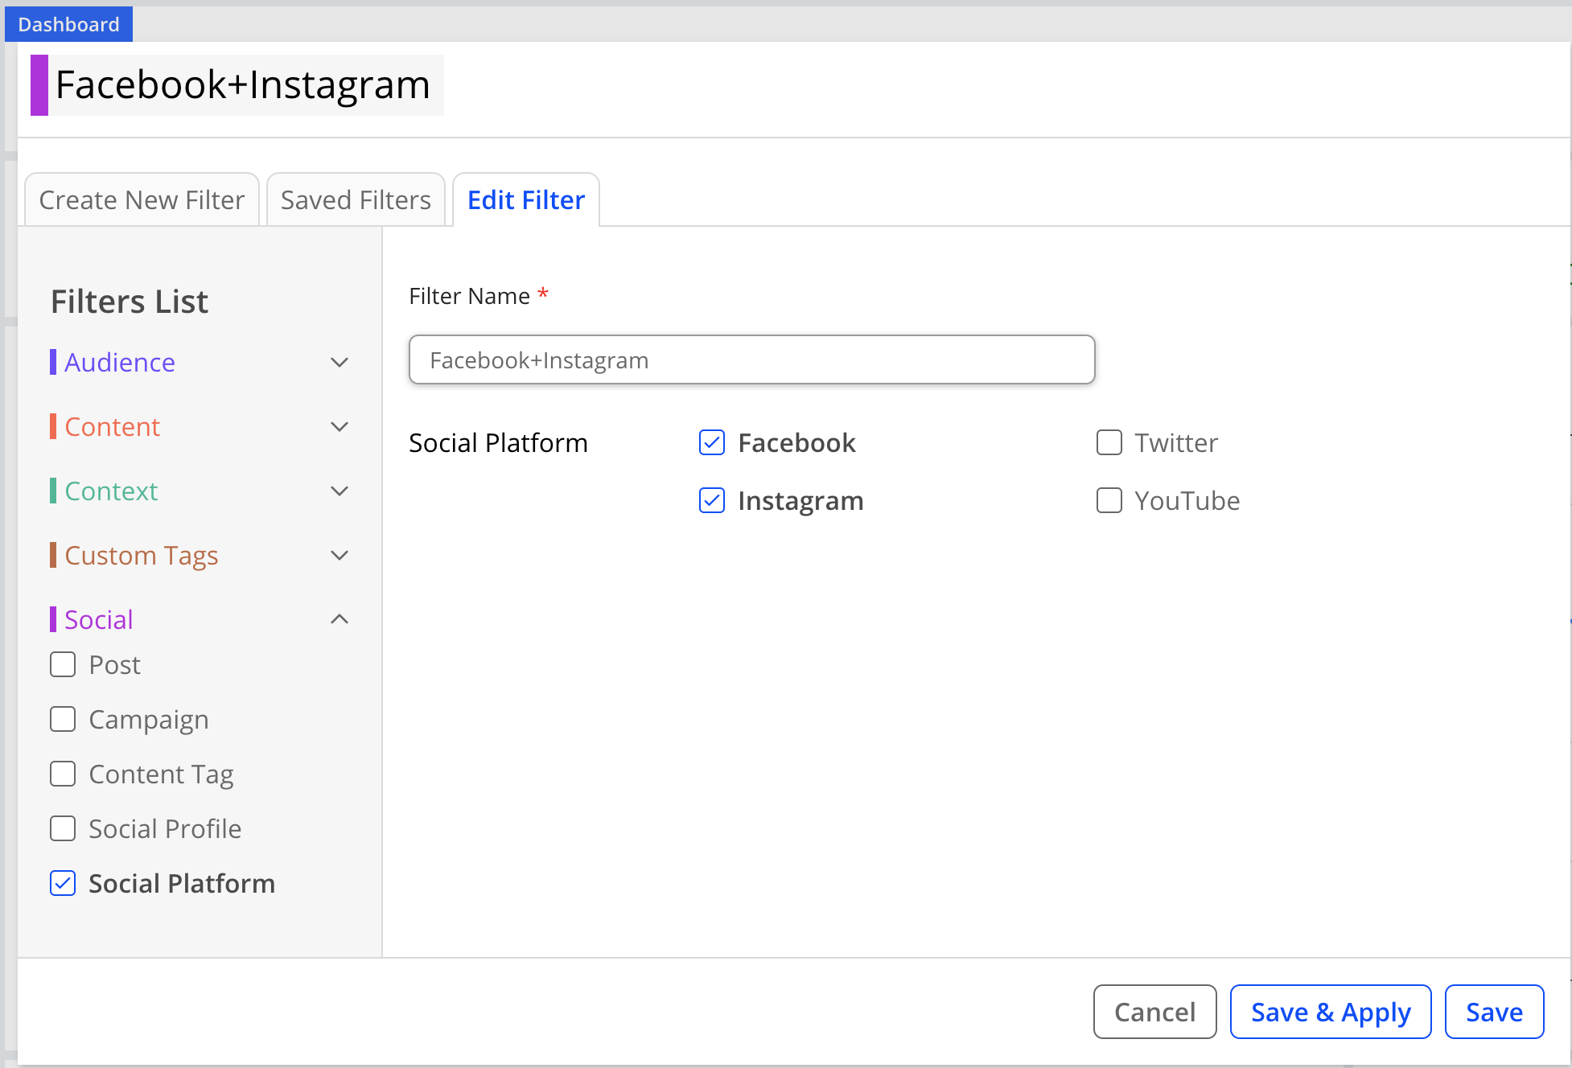Enable the Social Profile filter checkbox

coord(63,829)
